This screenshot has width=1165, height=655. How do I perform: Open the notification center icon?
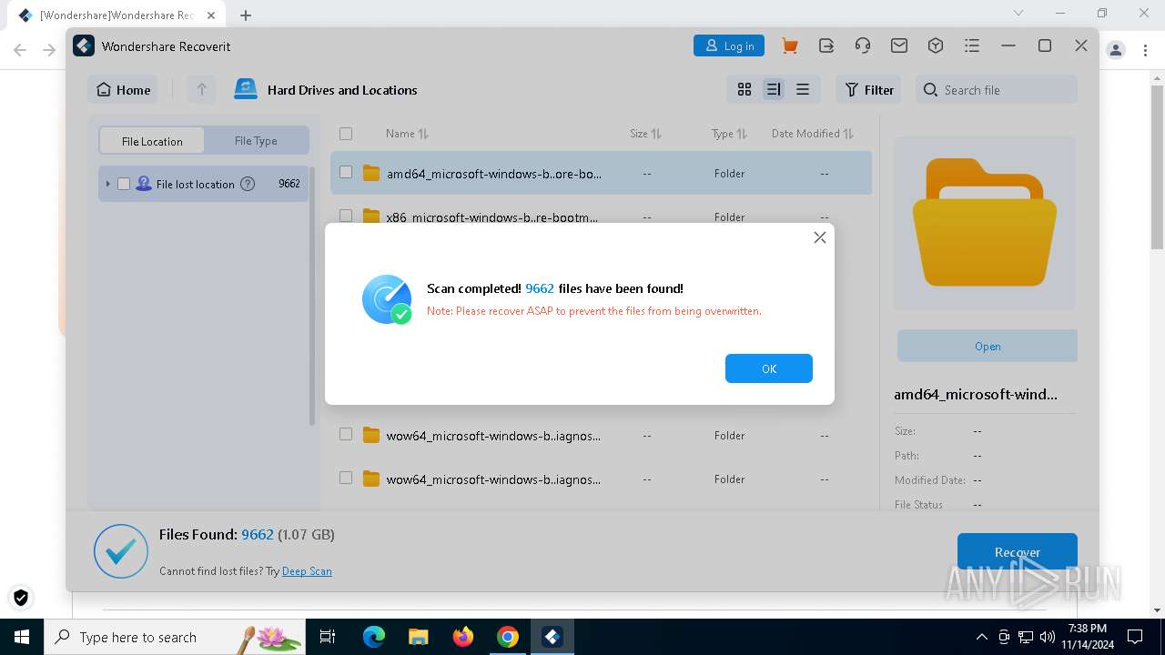pyautogui.click(x=1135, y=637)
